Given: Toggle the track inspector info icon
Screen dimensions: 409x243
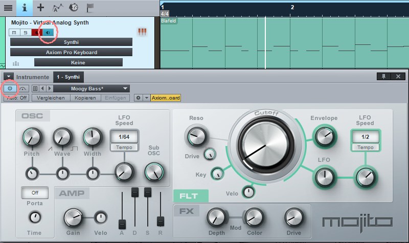Looking at the screenshot, I should 25,8.
